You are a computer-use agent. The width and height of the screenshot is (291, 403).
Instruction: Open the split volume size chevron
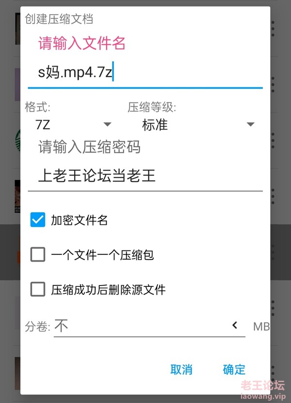(x=235, y=325)
